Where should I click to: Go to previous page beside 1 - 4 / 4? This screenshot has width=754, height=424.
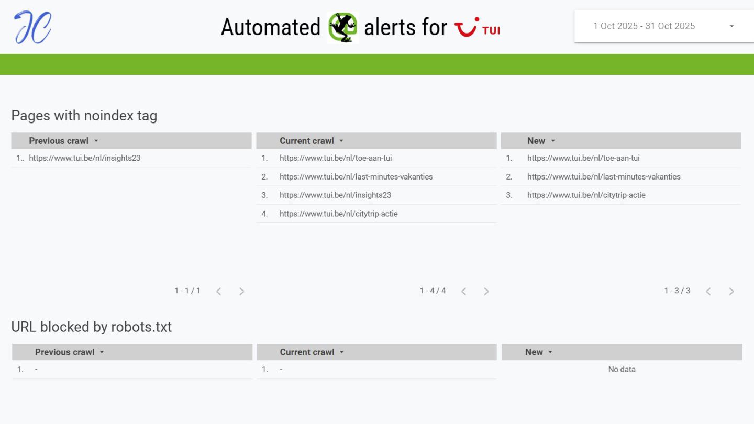click(x=463, y=291)
